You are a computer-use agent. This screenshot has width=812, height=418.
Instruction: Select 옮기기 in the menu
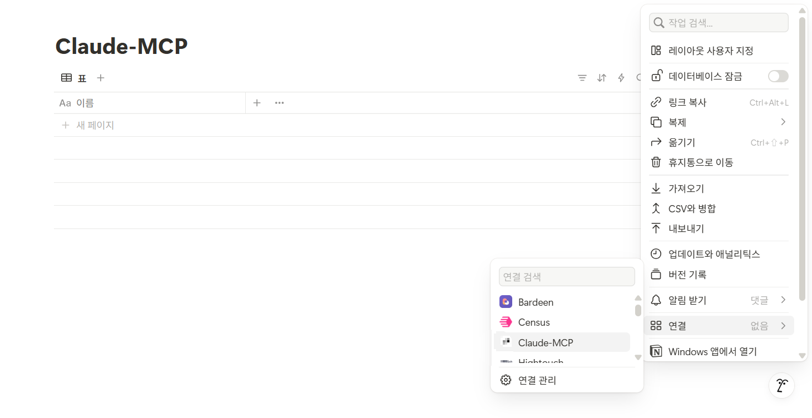(719, 142)
